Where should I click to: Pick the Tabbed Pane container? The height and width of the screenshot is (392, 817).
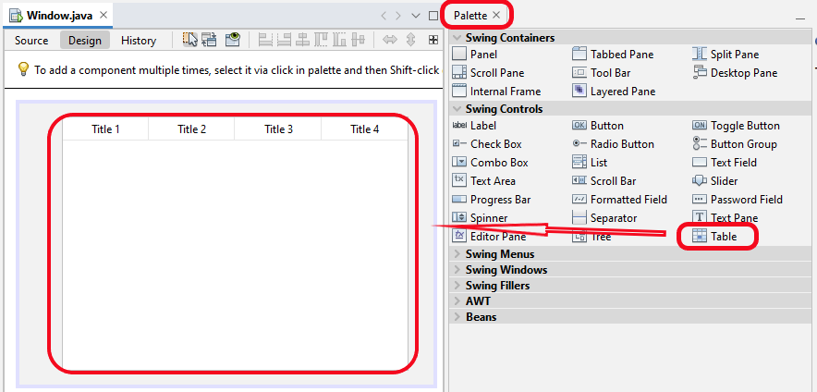click(x=621, y=55)
